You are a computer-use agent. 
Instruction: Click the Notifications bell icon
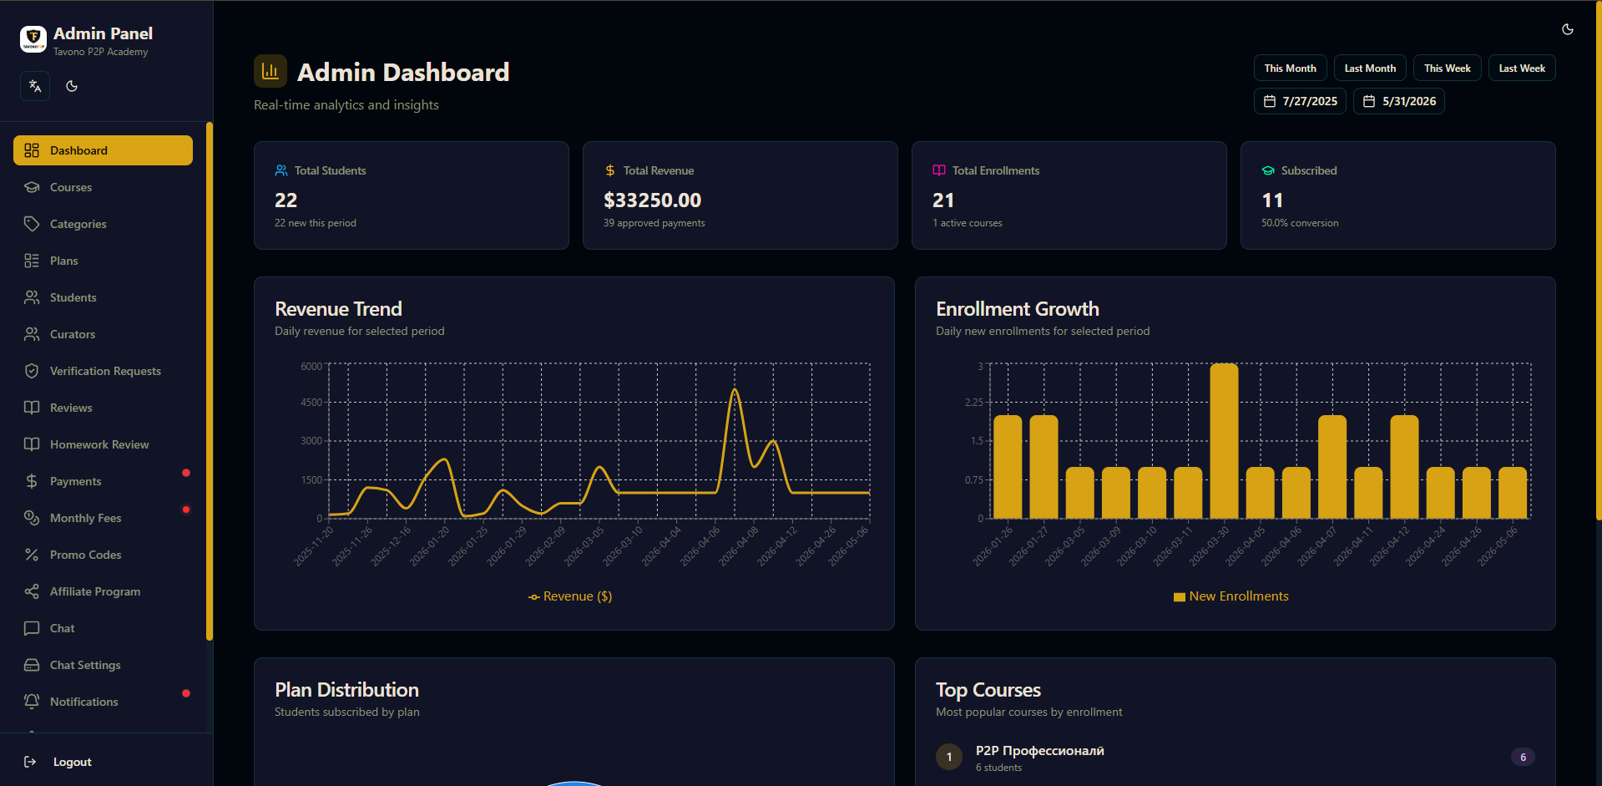coord(32,702)
